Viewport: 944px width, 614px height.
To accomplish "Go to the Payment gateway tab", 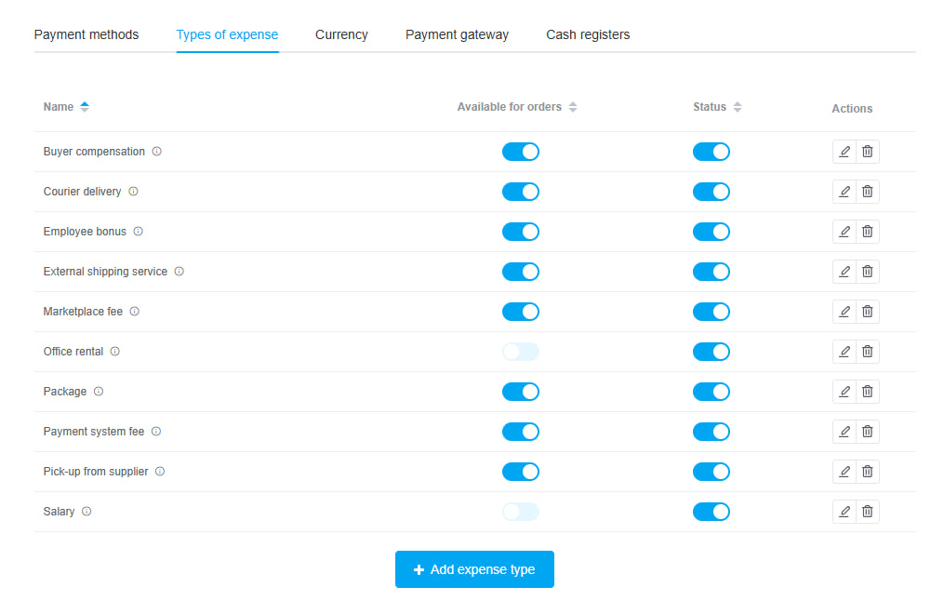I will [x=457, y=35].
